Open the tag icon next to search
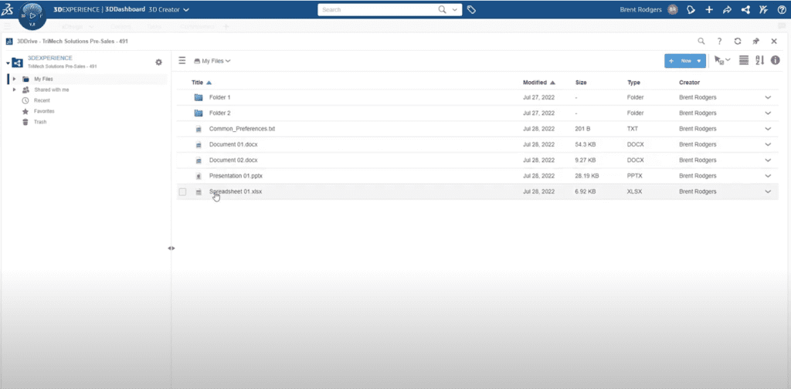Viewport: 791px width, 389px height. [x=471, y=9]
